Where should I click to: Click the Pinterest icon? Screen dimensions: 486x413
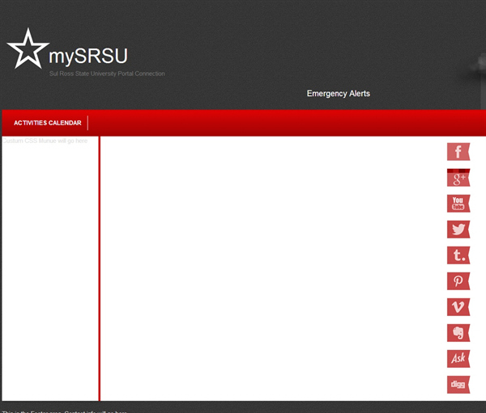pyautogui.click(x=458, y=281)
